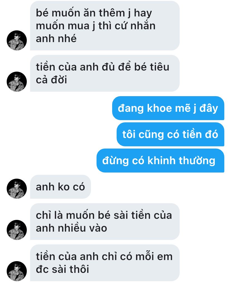Tap the avatar beside 'anh nhiều vào' message
231x284 pixels.
click(x=17, y=230)
